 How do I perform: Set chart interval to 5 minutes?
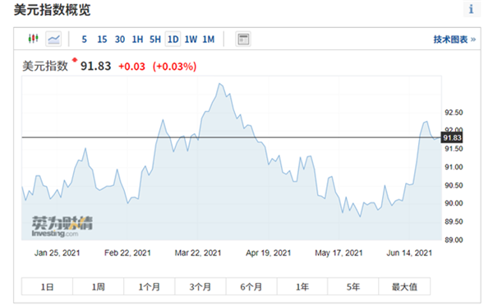85,39
